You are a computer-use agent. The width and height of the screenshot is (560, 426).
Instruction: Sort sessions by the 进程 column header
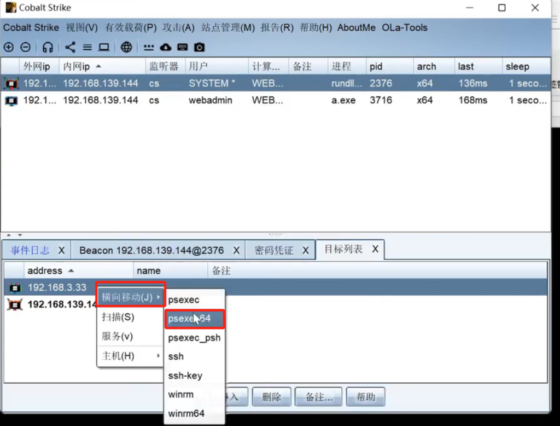click(x=347, y=66)
